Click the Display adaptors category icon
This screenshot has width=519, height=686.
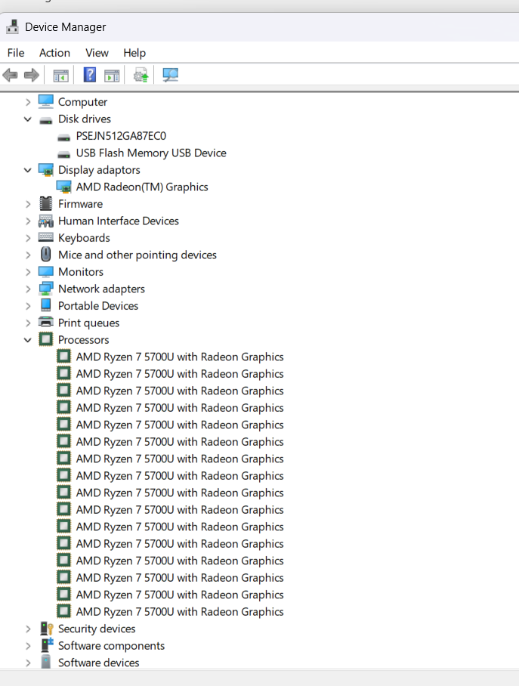[x=46, y=170]
